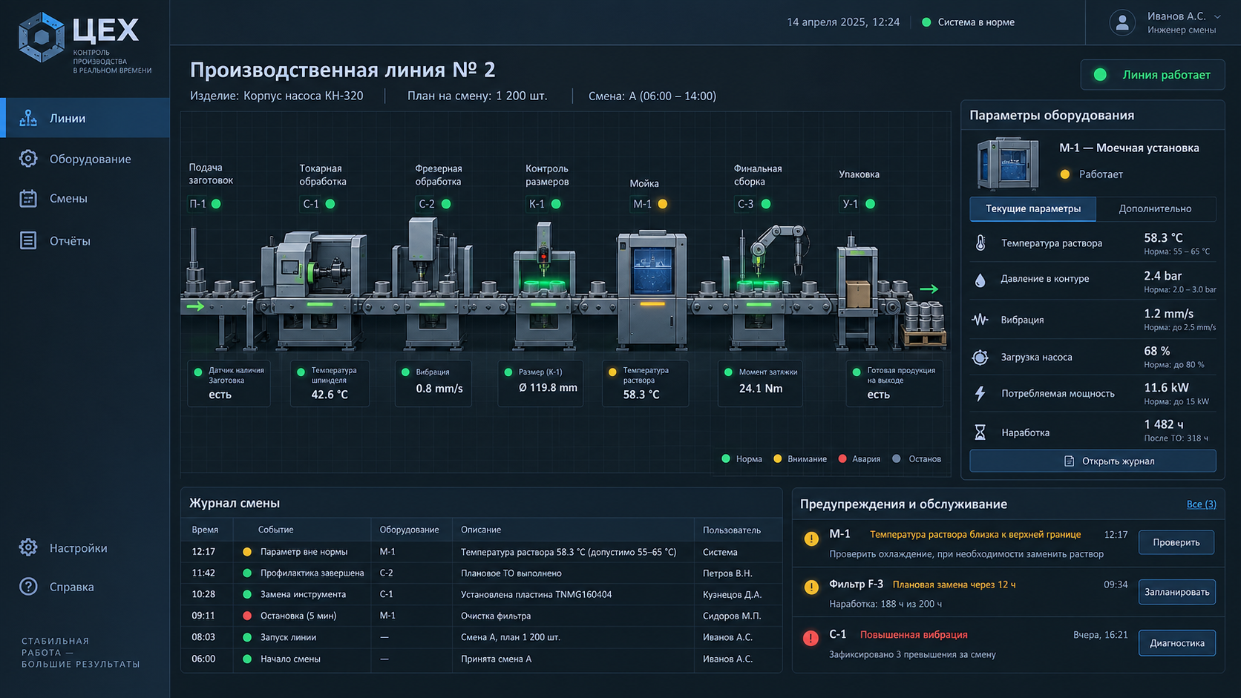Switch to the Дополнительно tab
The width and height of the screenshot is (1241, 698).
point(1155,209)
